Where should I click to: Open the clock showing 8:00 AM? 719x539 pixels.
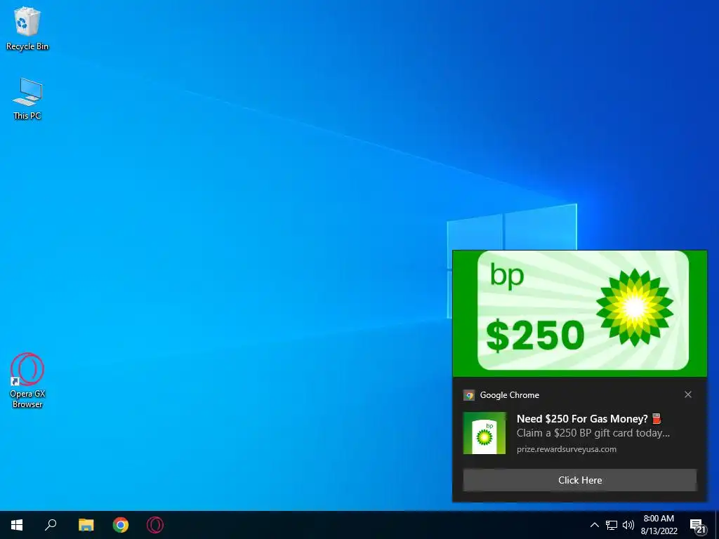[x=659, y=525]
